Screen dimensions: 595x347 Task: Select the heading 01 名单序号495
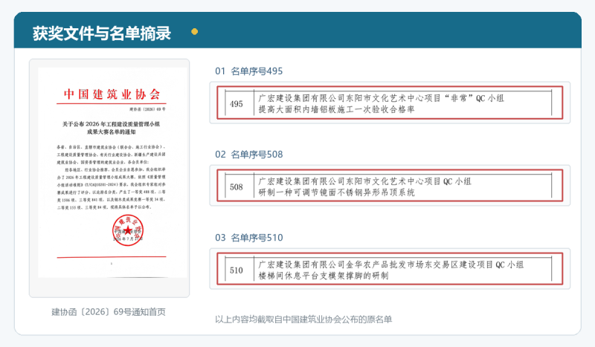tap(249, 71)
